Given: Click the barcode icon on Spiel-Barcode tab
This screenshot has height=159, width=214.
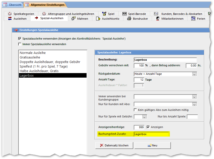Looking at the screenshot, I should pos(124,14).
